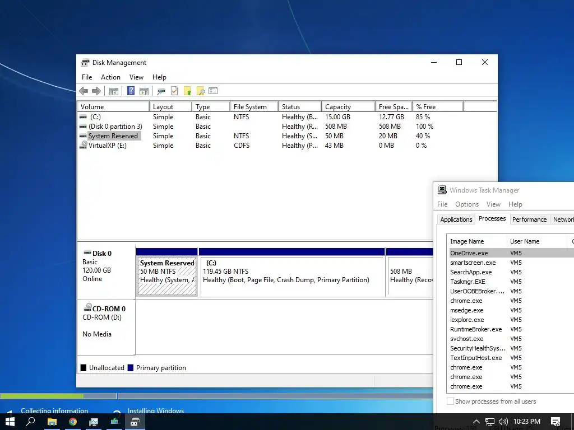This screenshot has height=430, width=574.
Task: Click the VirtualXP (E:) disc drive icon
Action: [83, 145]
